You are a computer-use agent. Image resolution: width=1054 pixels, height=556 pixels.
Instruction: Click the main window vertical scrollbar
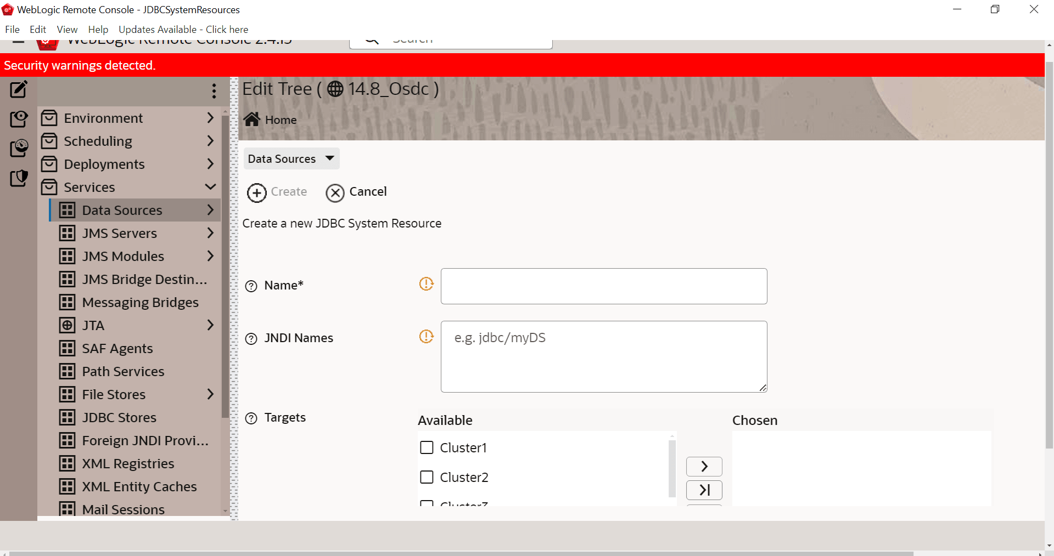[x=1049, y=255]
